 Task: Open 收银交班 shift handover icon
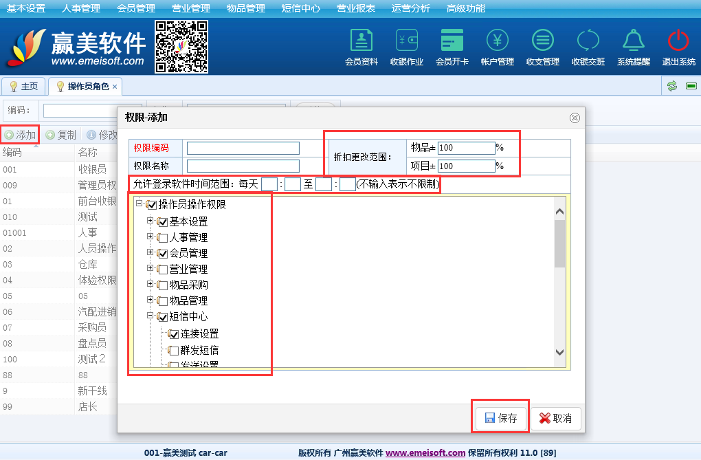tap(588, 41)
